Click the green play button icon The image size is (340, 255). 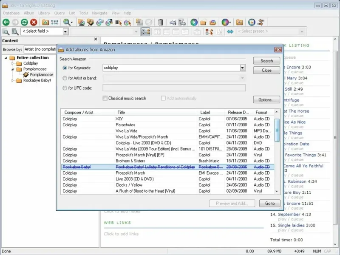click(194, 22)
